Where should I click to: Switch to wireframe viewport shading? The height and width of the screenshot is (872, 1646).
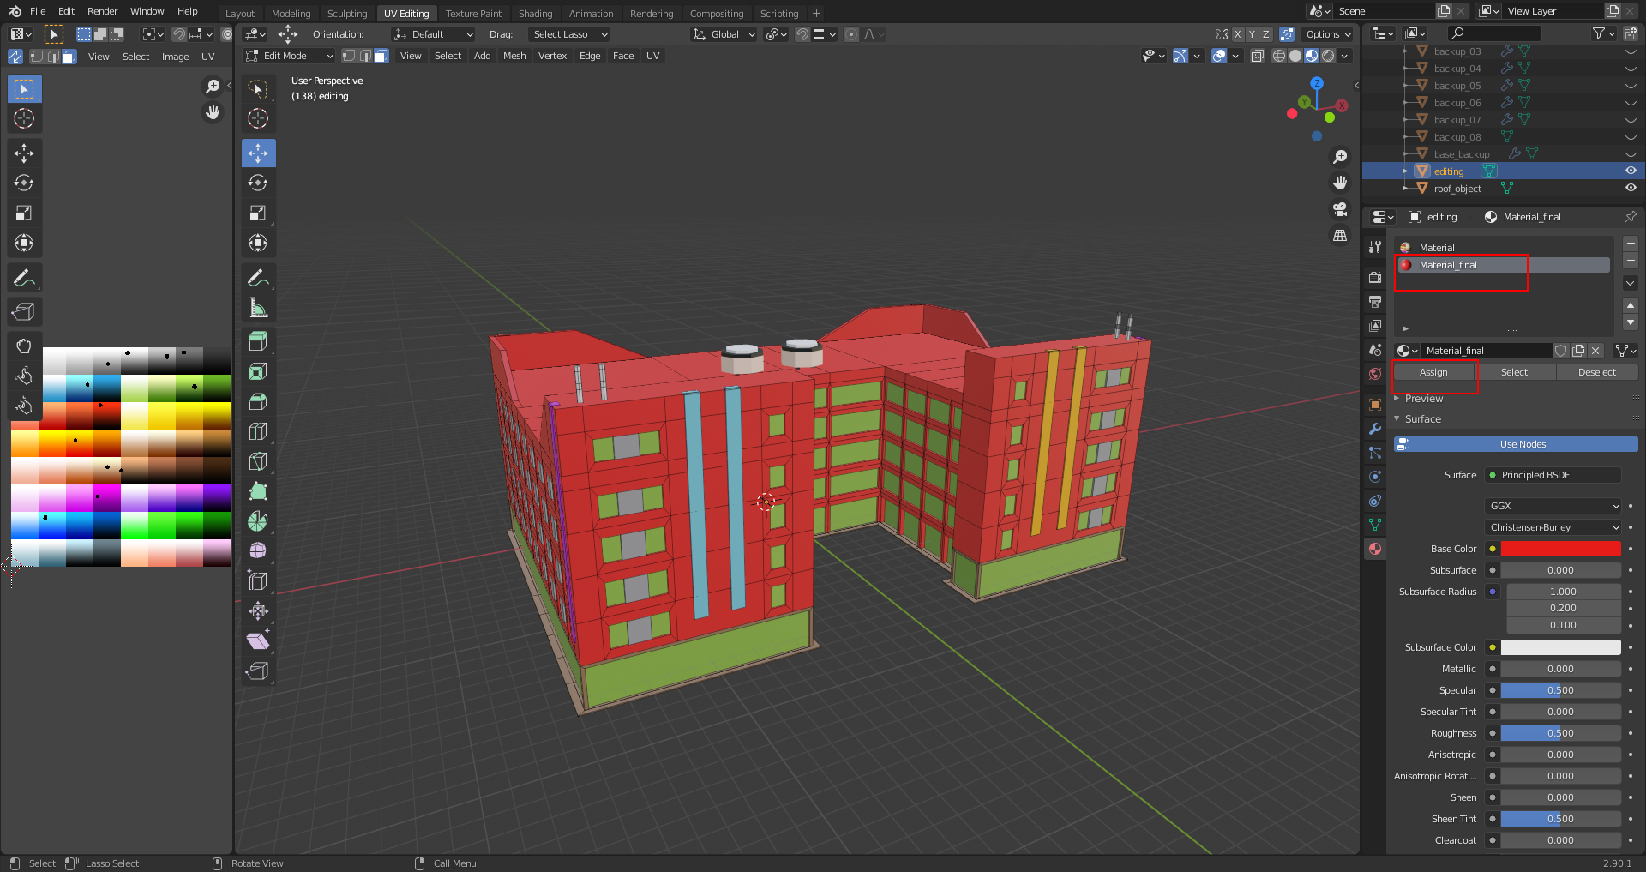[x=1279, y=56]
